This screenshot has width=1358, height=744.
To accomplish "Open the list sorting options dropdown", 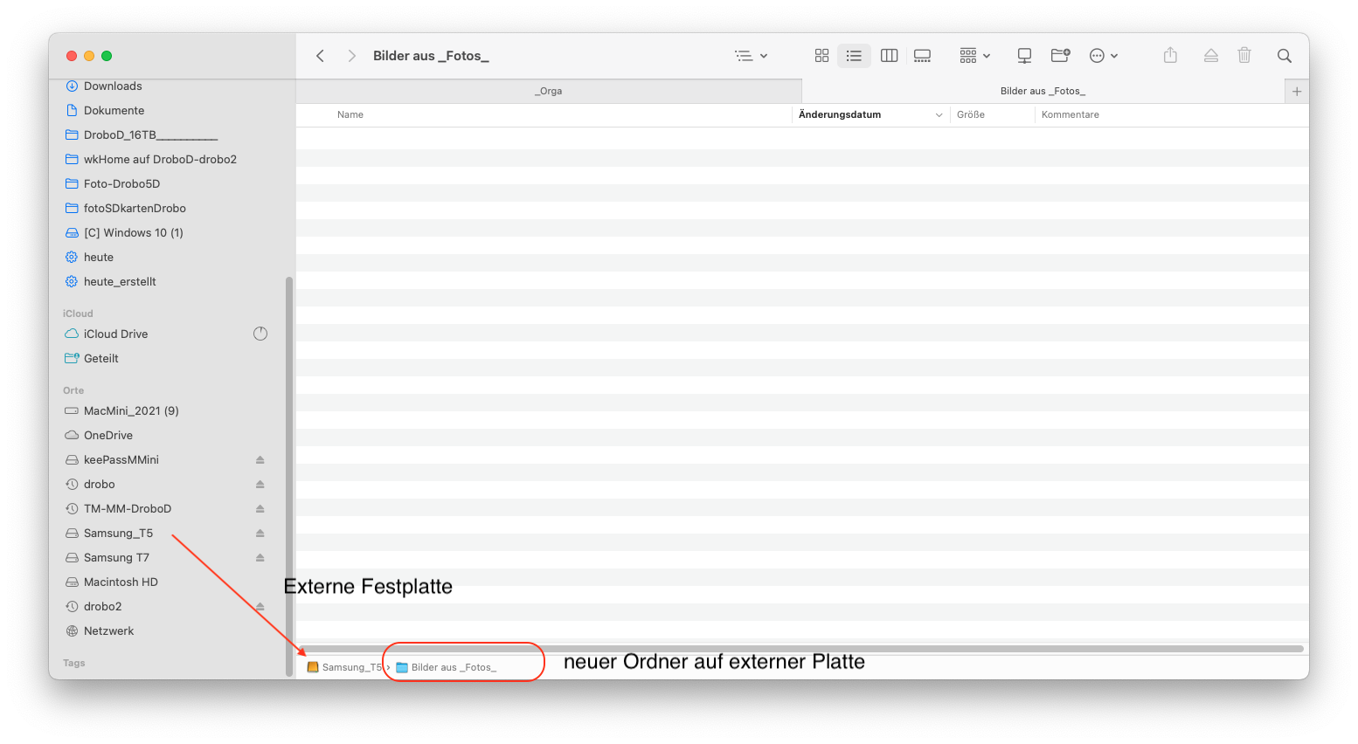I will pos(751,56).
